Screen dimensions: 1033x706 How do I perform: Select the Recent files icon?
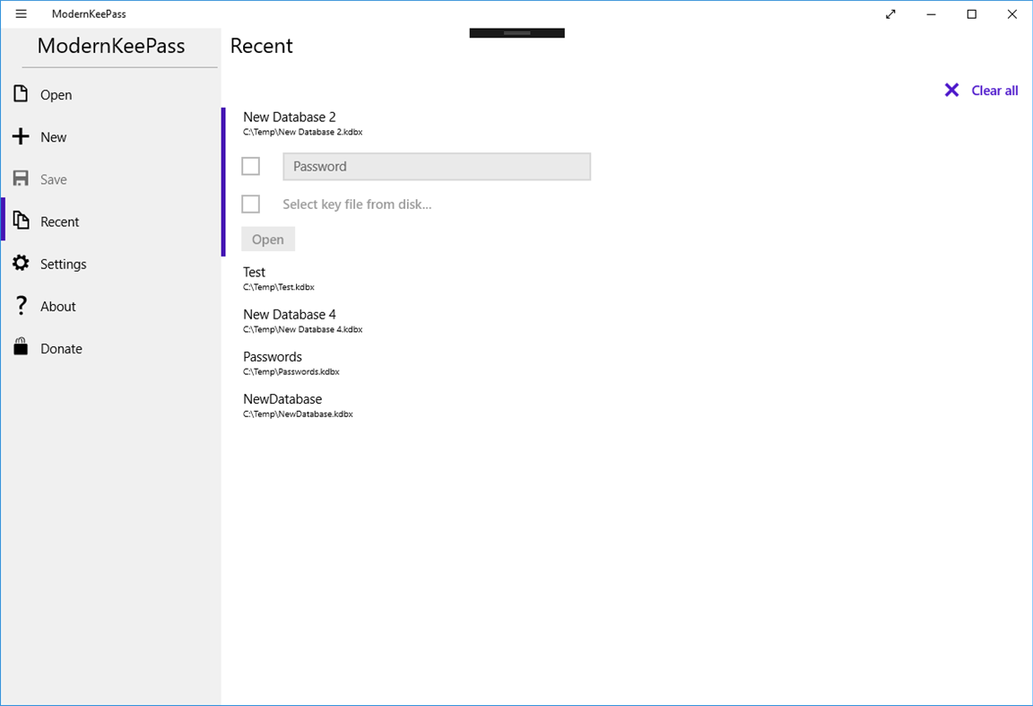pyautogui.click(x=20, y=221)
